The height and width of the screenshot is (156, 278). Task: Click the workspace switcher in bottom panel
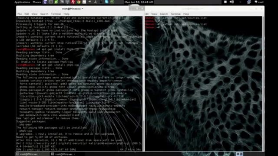tap(239, 154)
